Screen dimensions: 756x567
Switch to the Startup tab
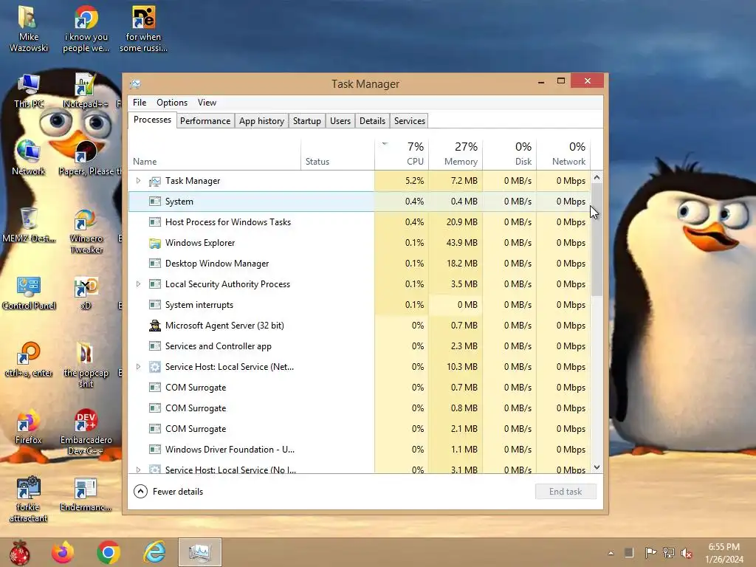coord(306,121)
